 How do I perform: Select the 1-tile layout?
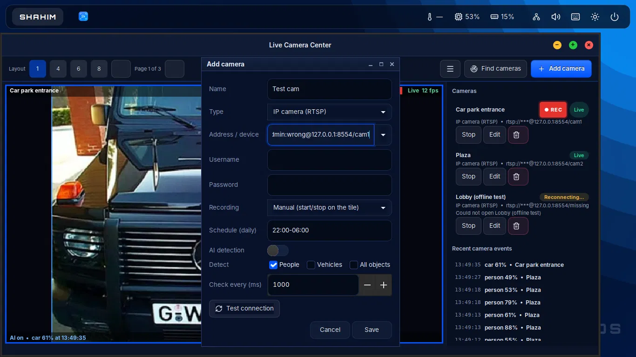38,69
